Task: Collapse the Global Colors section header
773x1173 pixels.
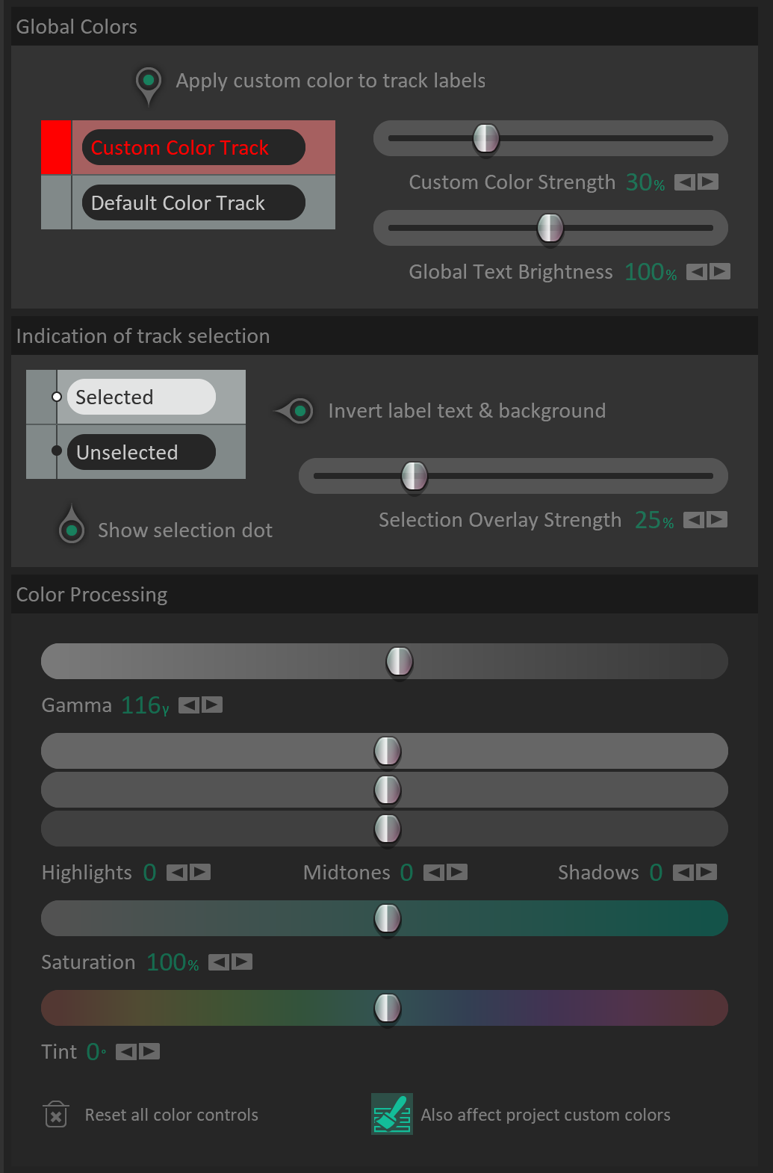Action: (x=76, y=26)
